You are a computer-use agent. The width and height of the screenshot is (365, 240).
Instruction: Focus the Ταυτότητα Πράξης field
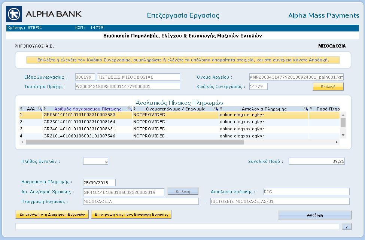128,86
